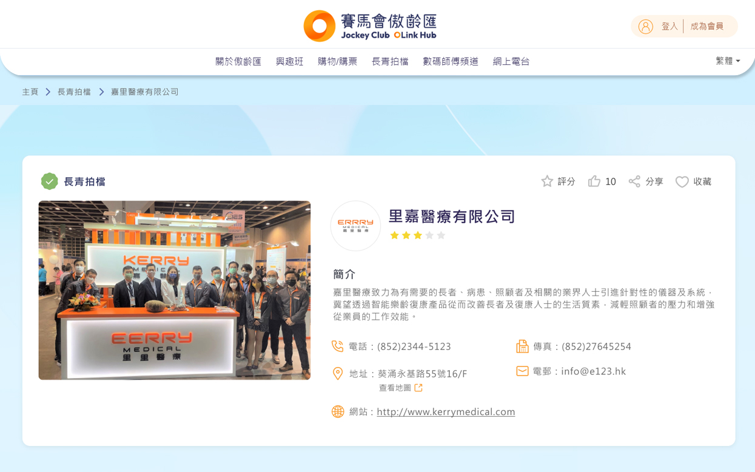Click the email address info@e123.hk

point(593,371)
